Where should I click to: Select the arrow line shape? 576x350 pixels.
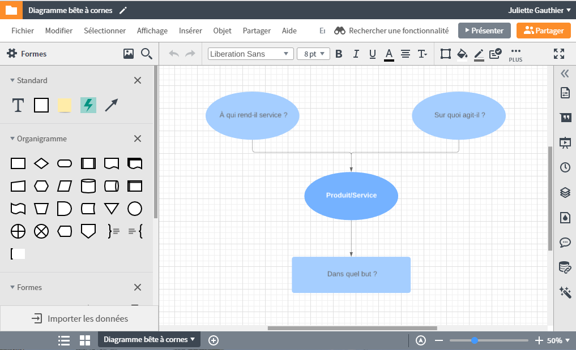point(112,105)
